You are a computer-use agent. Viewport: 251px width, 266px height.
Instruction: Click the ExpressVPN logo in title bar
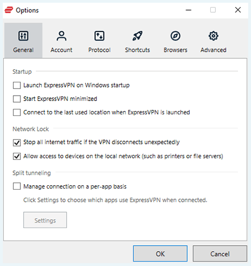click(x=9, y=10)
